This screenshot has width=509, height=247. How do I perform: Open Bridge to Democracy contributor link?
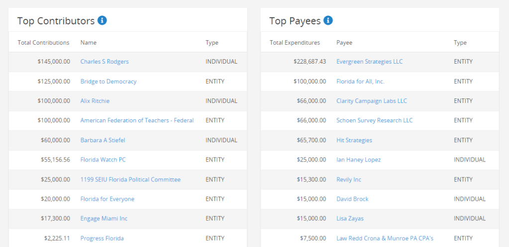click(108, 82)
